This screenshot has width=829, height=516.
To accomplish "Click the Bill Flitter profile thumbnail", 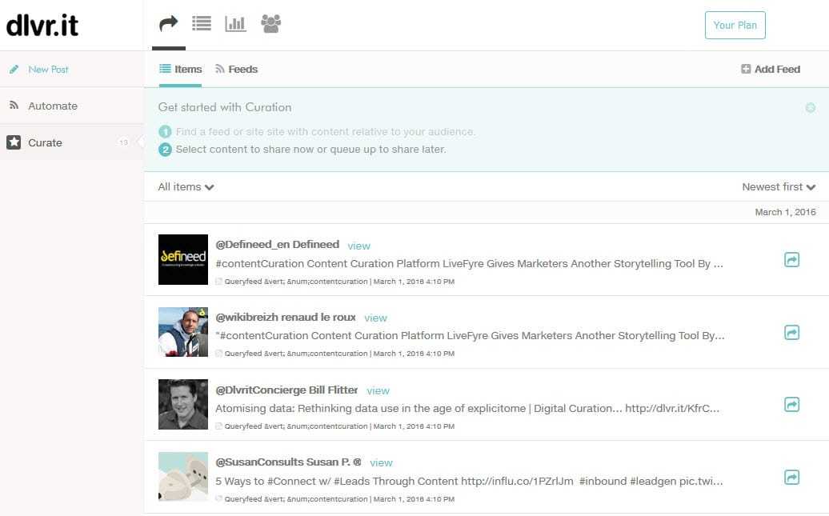I will click(183, 404).
